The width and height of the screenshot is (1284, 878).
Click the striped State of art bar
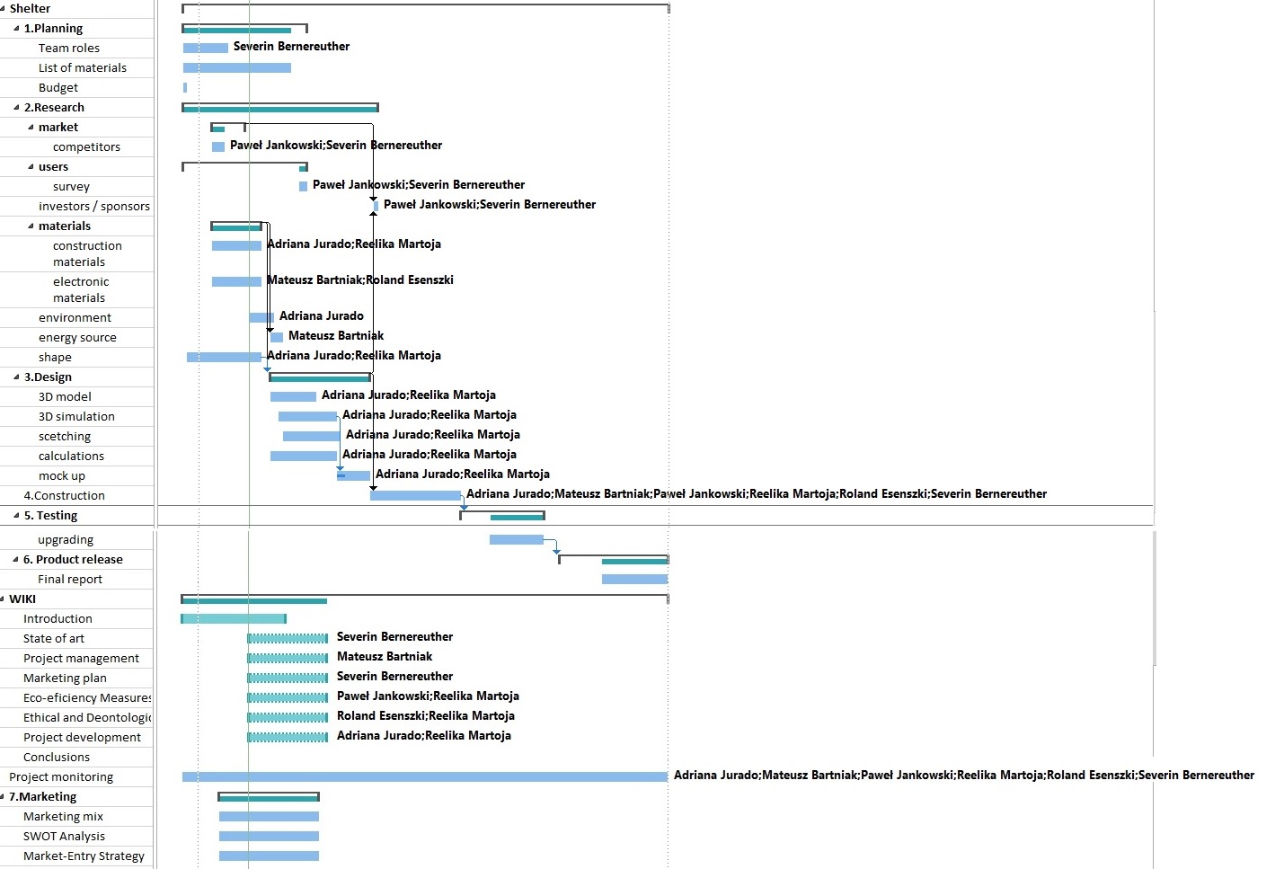[x=288, y=638]
